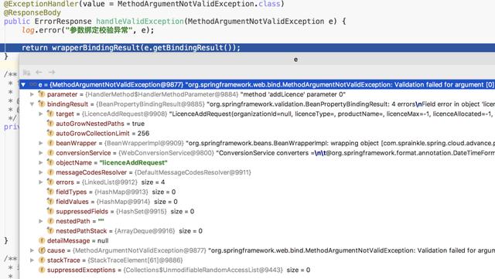
Task: Expand the errors LinkedList node
Action: point(41,182)
